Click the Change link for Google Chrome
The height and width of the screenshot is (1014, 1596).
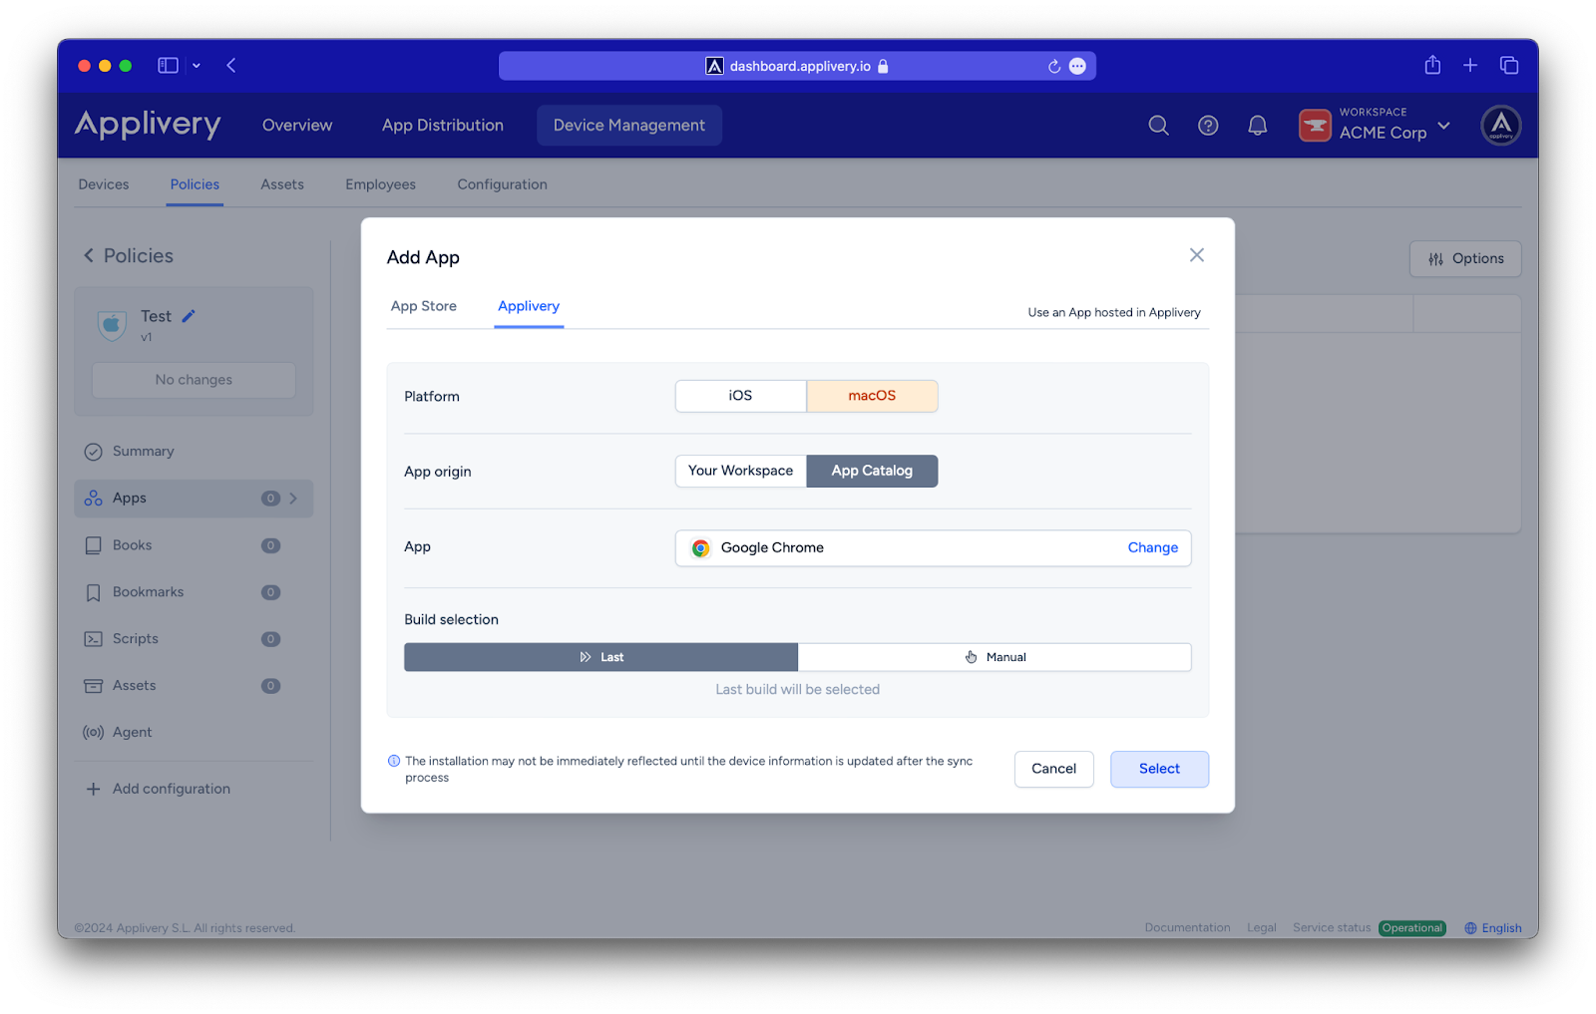(1152, 547)
